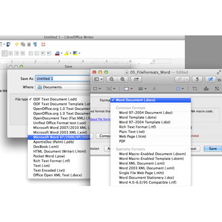Click the Adjust Size icon in Preview
This screenshot has height=222, width=222.
(x=217, y=89)
